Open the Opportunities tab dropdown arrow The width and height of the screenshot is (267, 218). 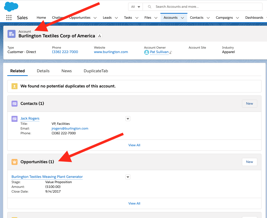pos(95,18)
